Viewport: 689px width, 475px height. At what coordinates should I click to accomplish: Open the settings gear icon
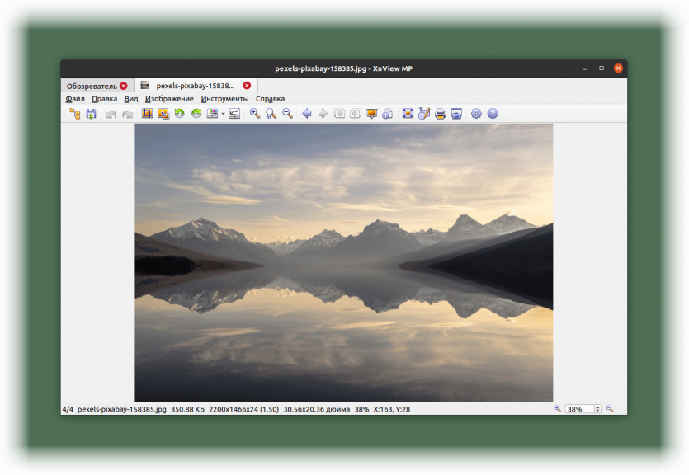[x=476, y=114]
